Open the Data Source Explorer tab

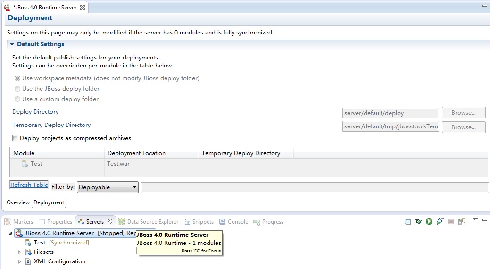pyautogui.click(x=148, y=222)
